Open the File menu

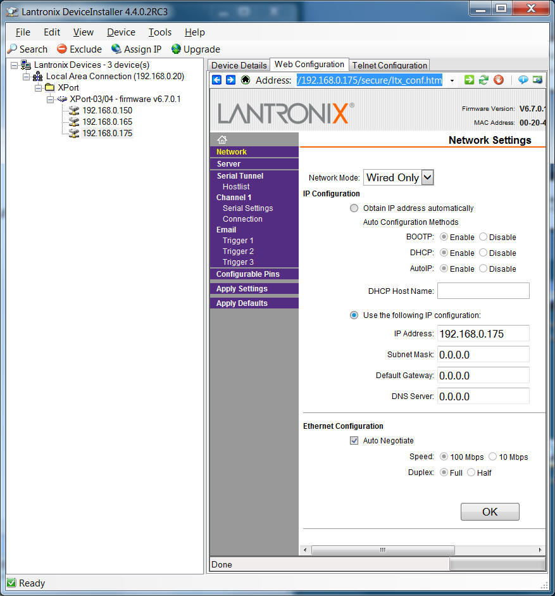[x=23, y=32]
